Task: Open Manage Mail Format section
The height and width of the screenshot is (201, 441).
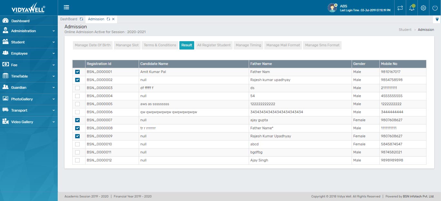Action: pos(283,45)
